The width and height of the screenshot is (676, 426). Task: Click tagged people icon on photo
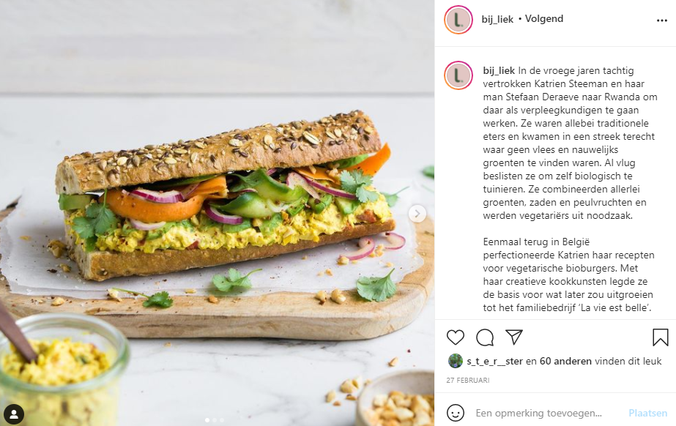tap(14, 414)
